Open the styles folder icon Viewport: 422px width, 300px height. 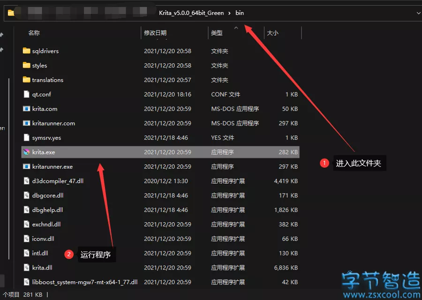coord(26,65)
